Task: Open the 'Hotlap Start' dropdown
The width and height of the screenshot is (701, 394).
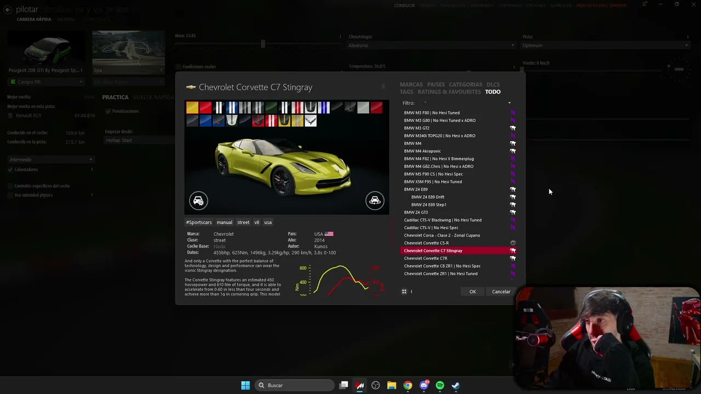Action: 140,140
